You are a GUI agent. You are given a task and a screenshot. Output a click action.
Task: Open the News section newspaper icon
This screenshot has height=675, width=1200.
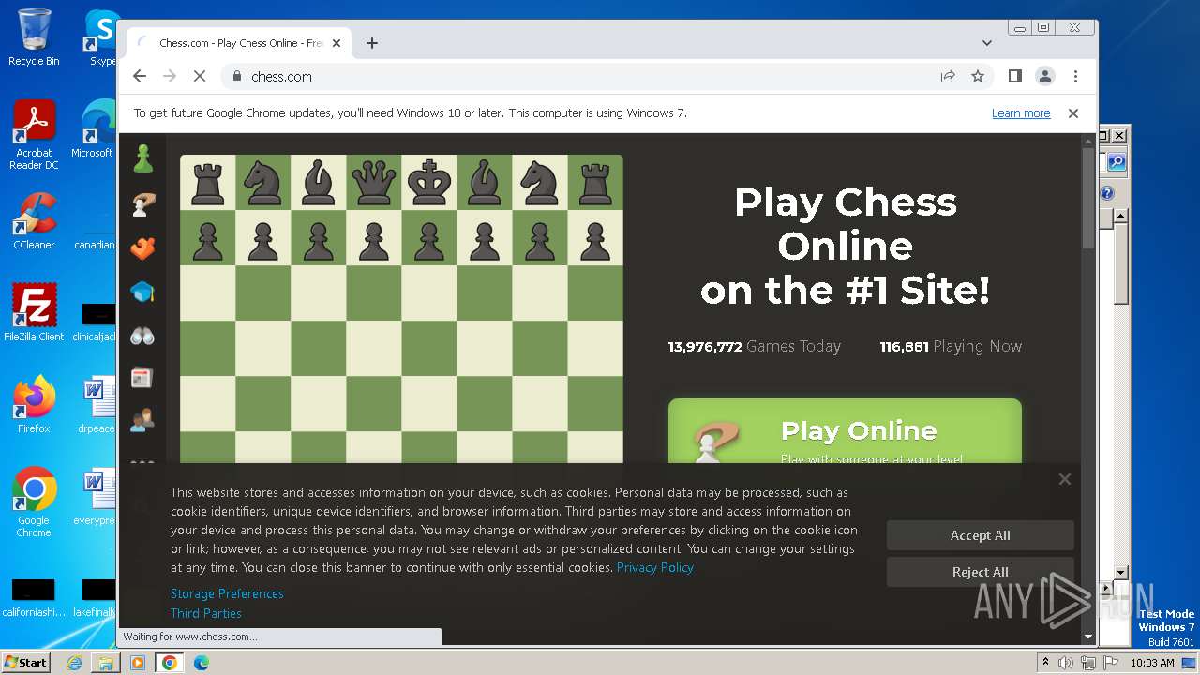pyautogui.click(x=142, y=378)
